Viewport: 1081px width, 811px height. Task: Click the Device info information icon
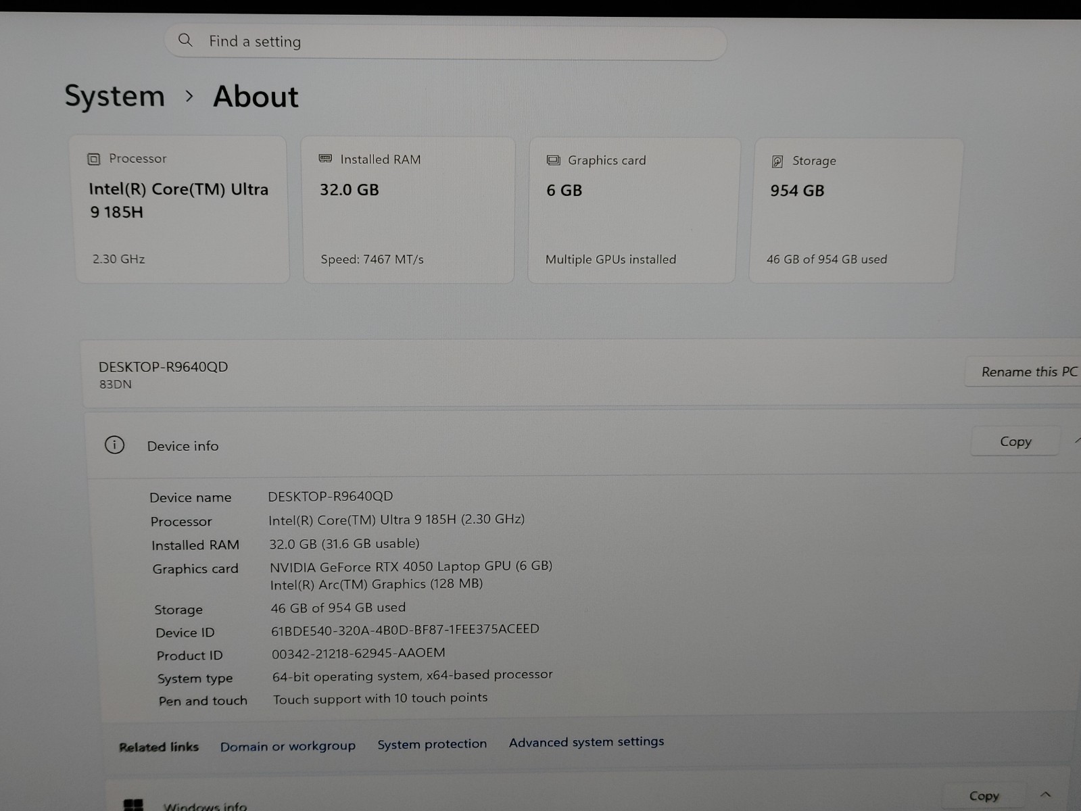(x=114, y=445)
